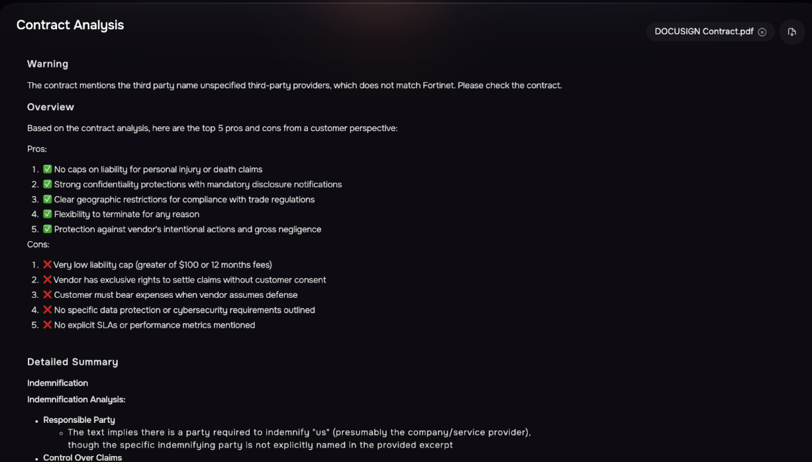The image size is (812, 462).
Task: Click red X beside exclusive settlement rights
Action: (48, 280)
